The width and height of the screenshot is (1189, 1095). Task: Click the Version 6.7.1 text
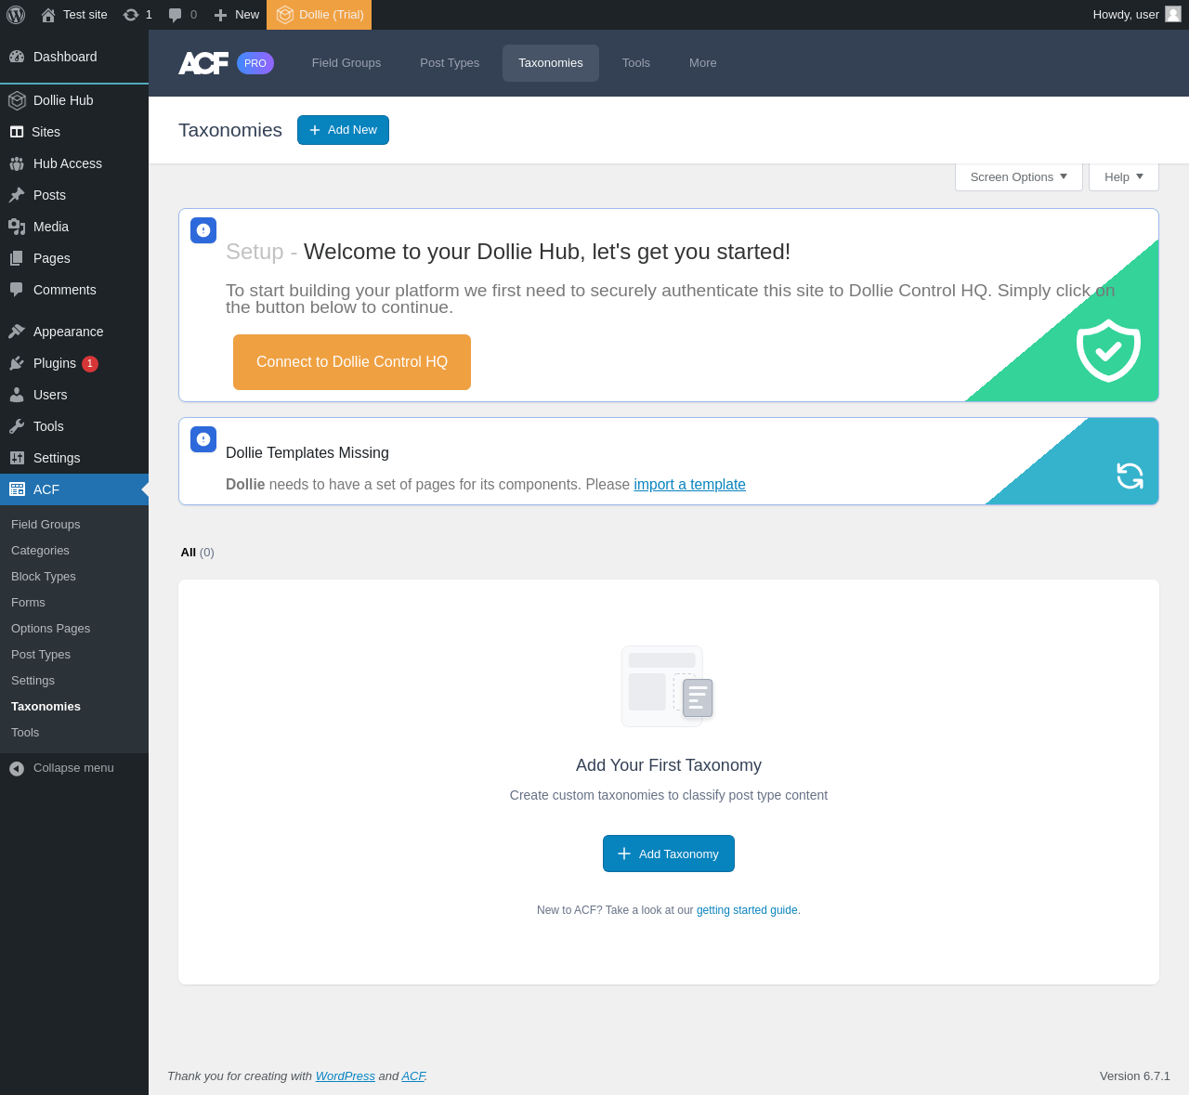[x=1135, y=1076]
